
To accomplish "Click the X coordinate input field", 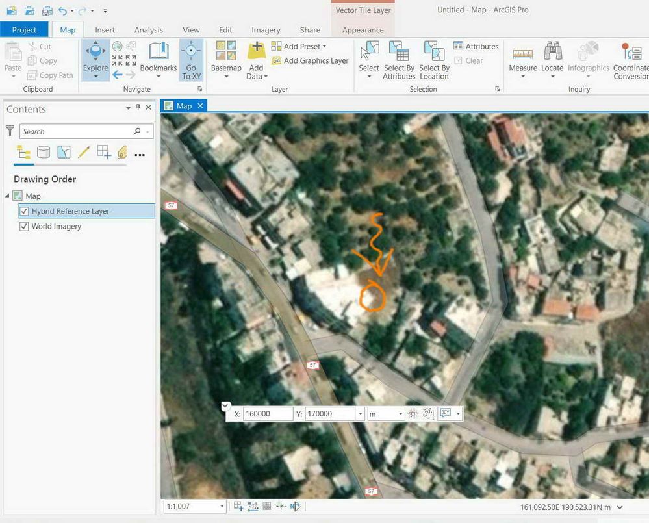I will click(268, 414).
